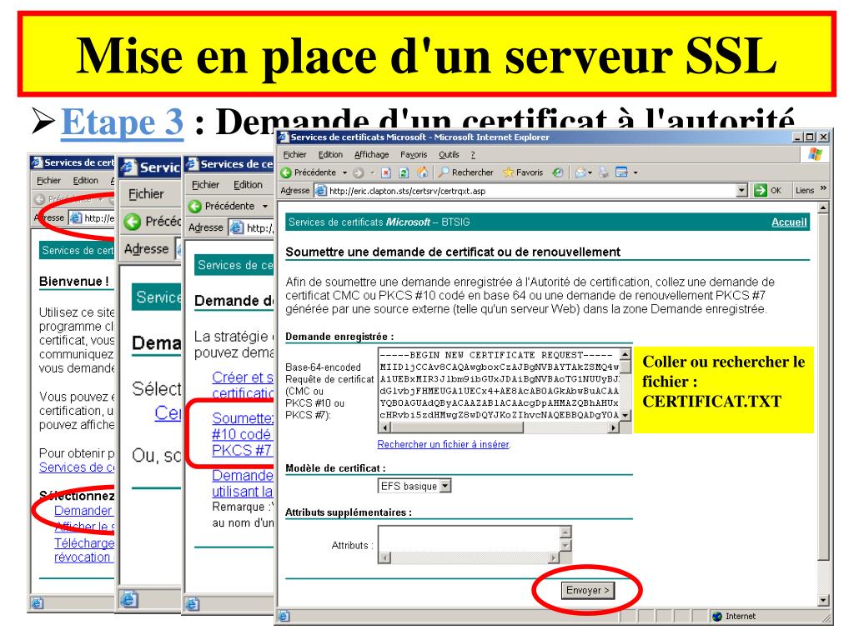
Task: Click the Home page house icon
Action: tap(422, 172)
